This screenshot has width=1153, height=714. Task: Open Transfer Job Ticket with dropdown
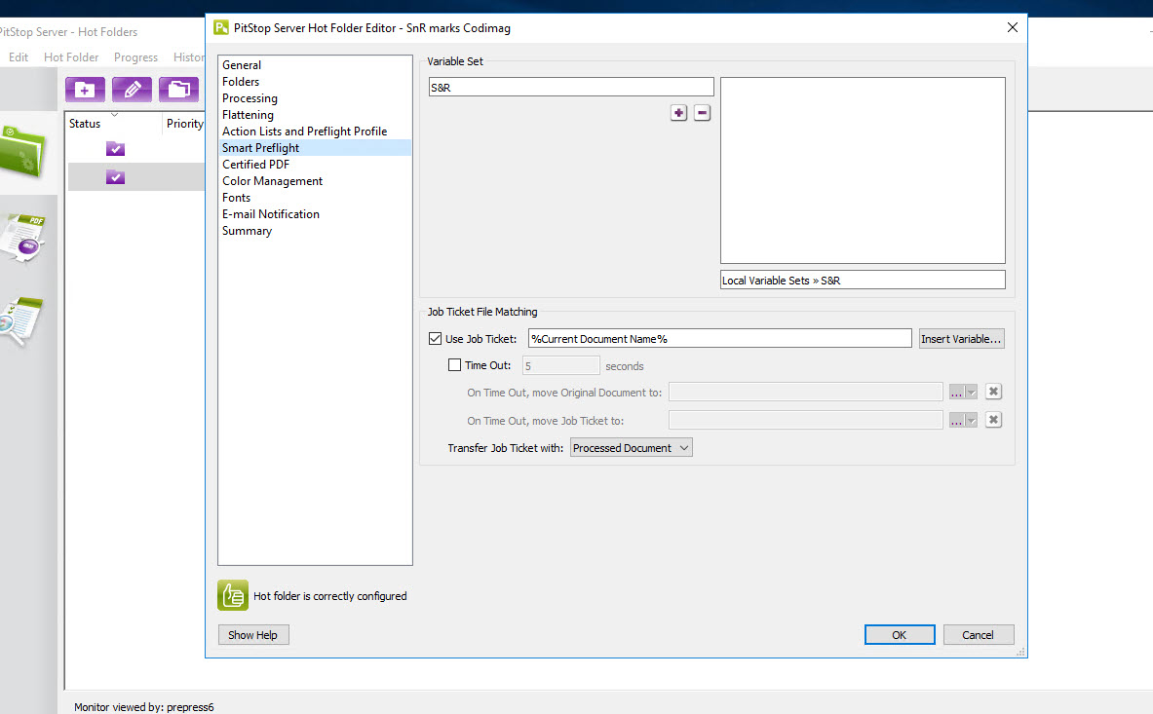(x=631, y=448)
